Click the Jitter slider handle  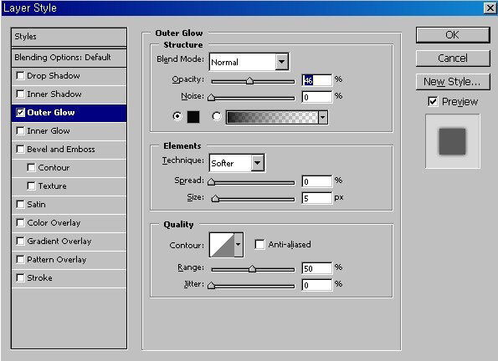tap(211, 286)
